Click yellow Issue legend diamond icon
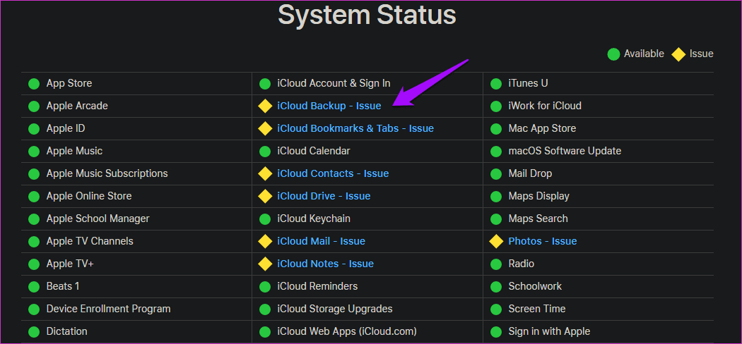 click(678, 54)
